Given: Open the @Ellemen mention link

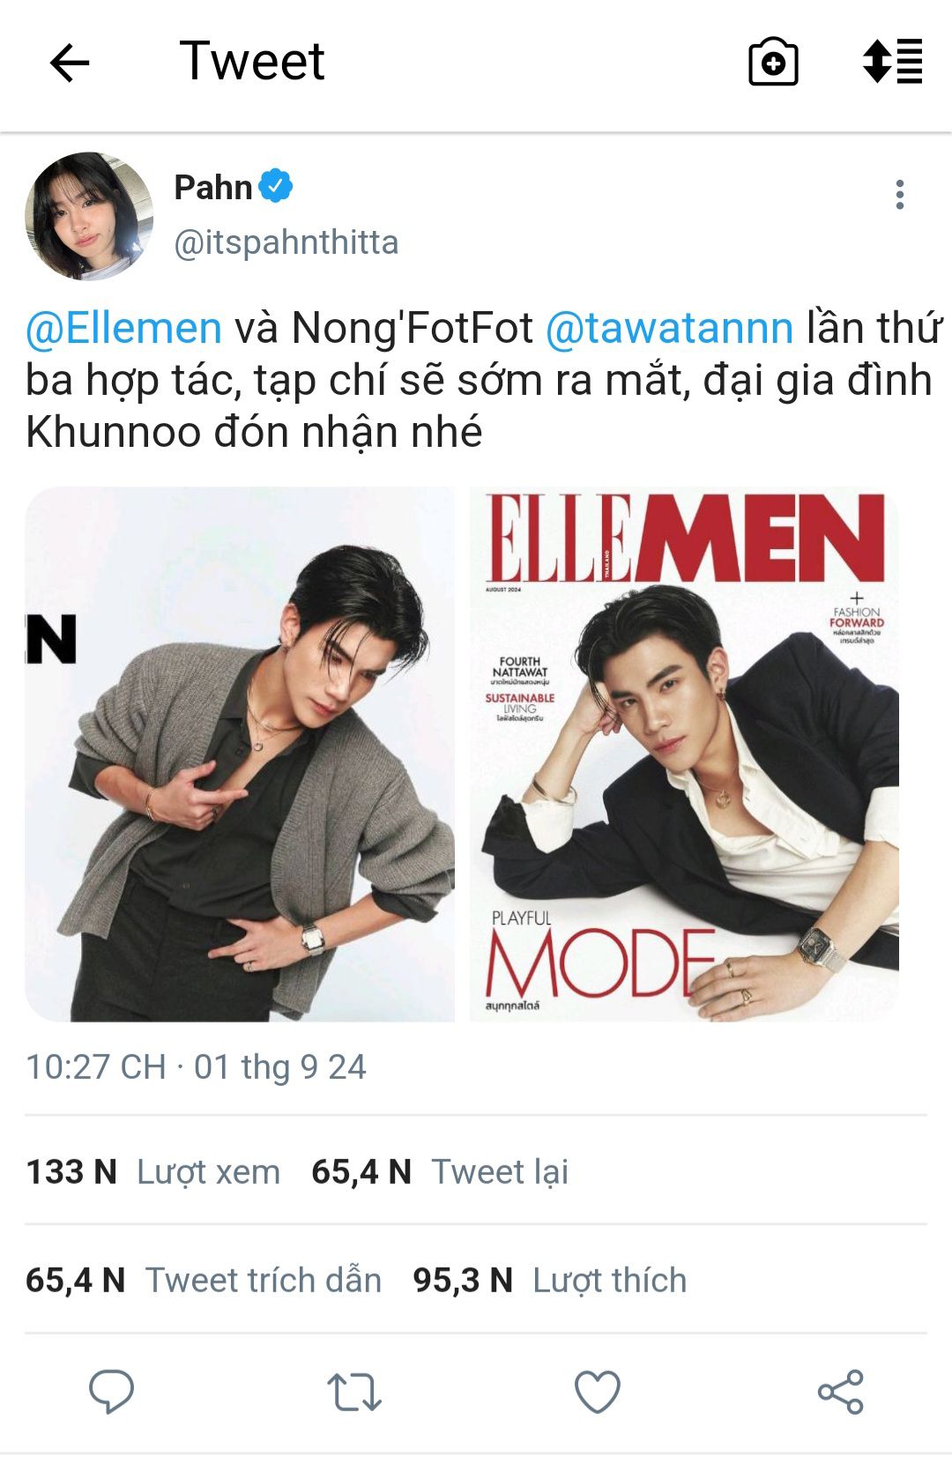Looking at the screenshot, I should click(x=123, y=328).
